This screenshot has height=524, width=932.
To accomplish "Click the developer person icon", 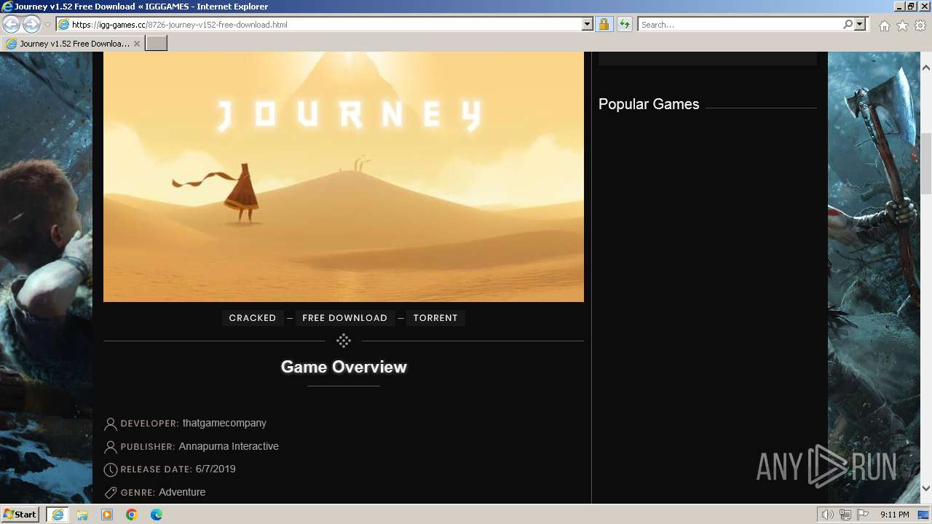I will 111,424.
